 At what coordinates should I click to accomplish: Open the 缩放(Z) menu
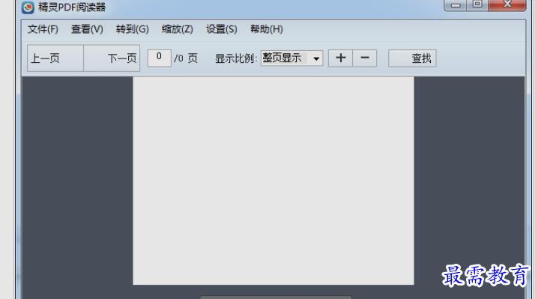(x=177, y=29)
